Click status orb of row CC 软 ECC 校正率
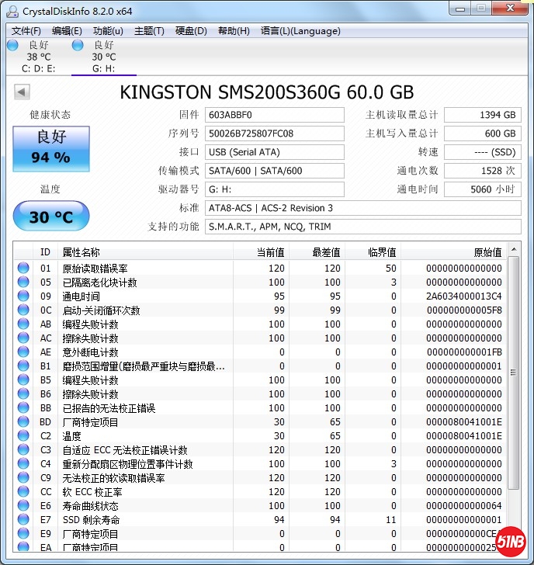This screenshot has width=534, height=565. pos(23,491)
